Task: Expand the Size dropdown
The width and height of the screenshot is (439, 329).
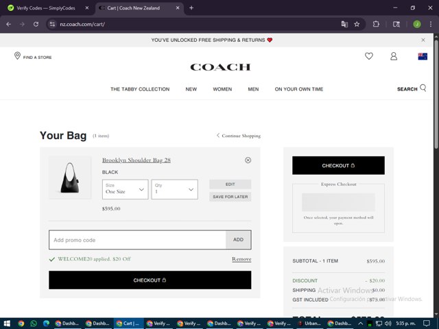Action: coord(125,189)
